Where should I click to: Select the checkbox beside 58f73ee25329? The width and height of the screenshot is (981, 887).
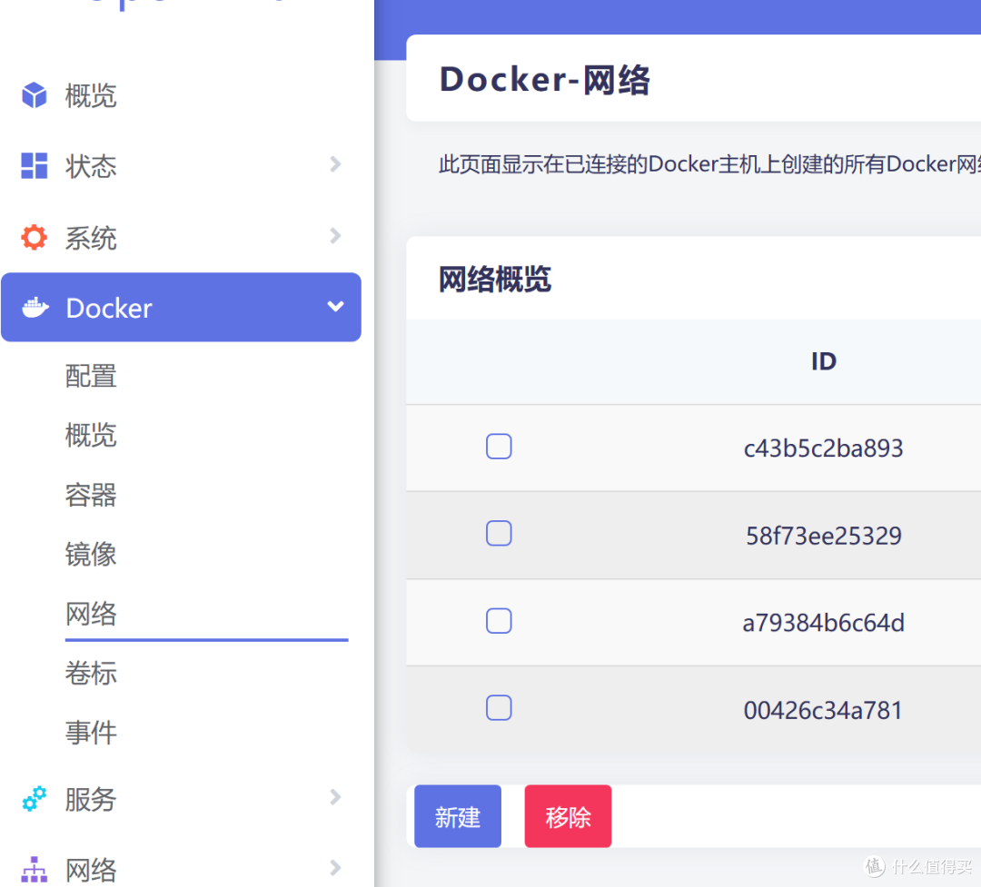pyautogui.click(x=499, y=534)
